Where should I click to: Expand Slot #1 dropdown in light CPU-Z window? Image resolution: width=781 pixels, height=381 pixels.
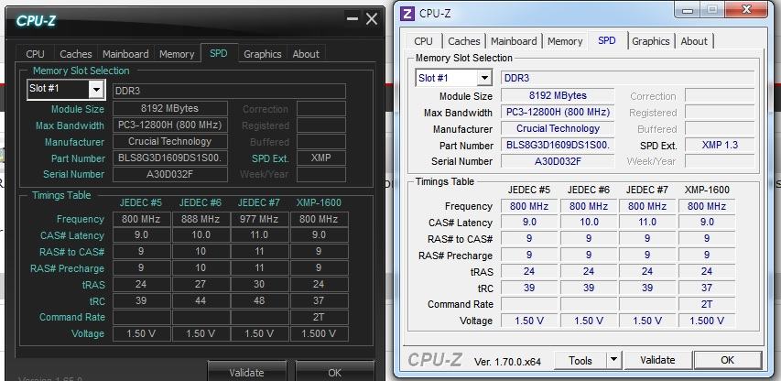(484, 78)
